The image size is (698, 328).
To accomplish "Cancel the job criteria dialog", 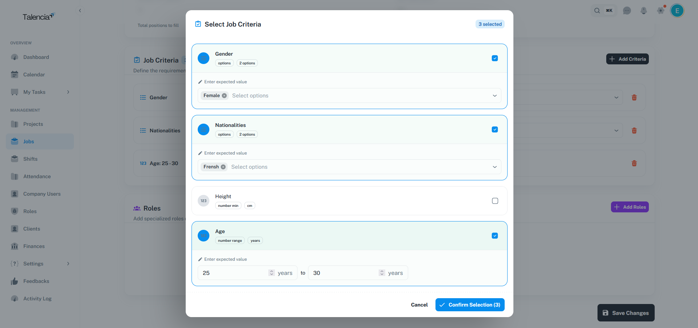I will [419, 305].
